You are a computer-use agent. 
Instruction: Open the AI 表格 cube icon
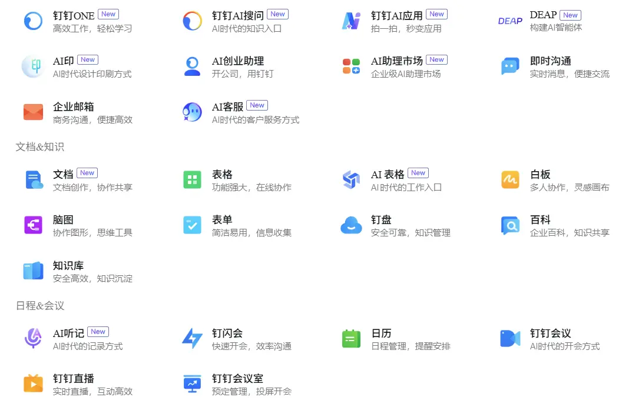pyautogui.click(x=351, y=179)
